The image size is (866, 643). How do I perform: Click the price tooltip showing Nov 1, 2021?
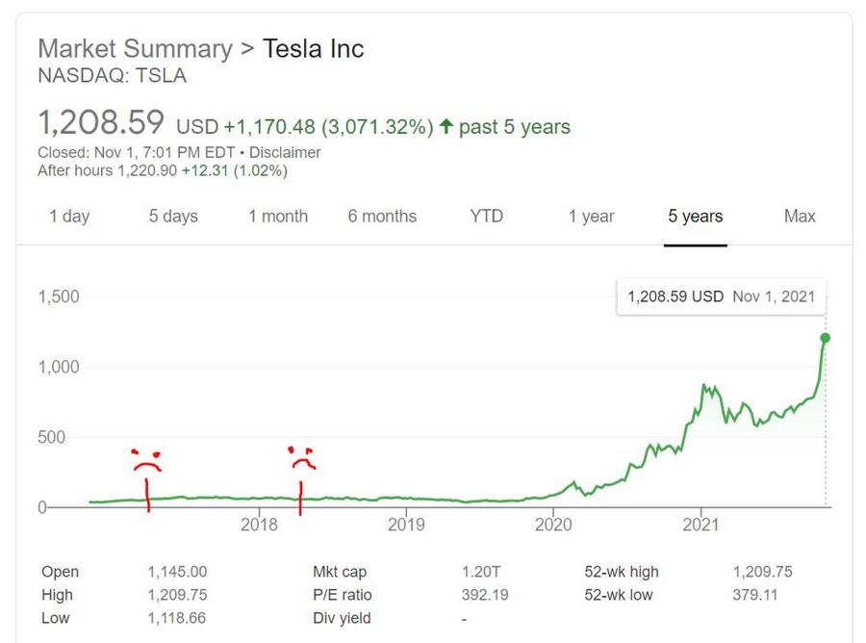point(722,296)
